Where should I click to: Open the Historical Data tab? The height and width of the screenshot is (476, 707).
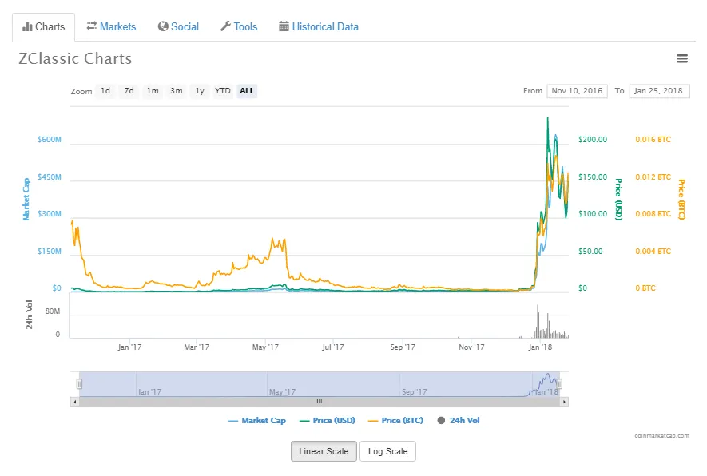coord(319,26)
